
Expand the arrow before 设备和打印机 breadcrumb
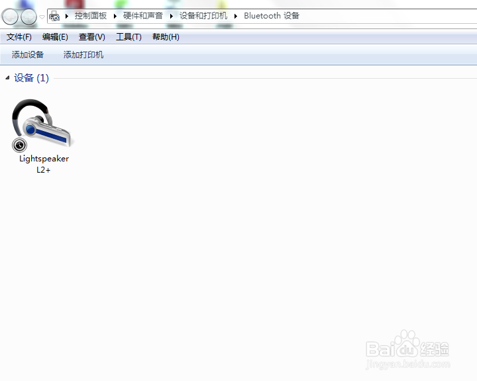[x=172, y=16]
